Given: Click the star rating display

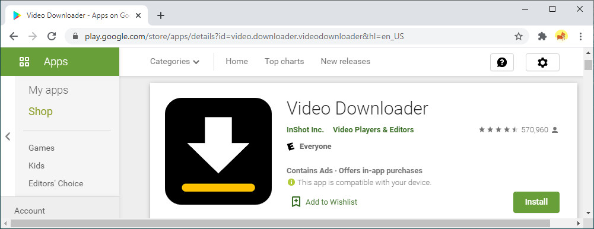Looking at the screenshot, I should click(x=498, y=130).
